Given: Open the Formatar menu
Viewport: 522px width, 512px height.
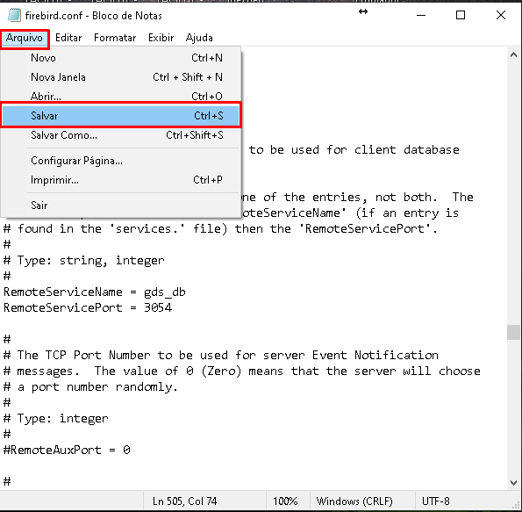Looking at the screenshot, I should [x=115, y=38].
